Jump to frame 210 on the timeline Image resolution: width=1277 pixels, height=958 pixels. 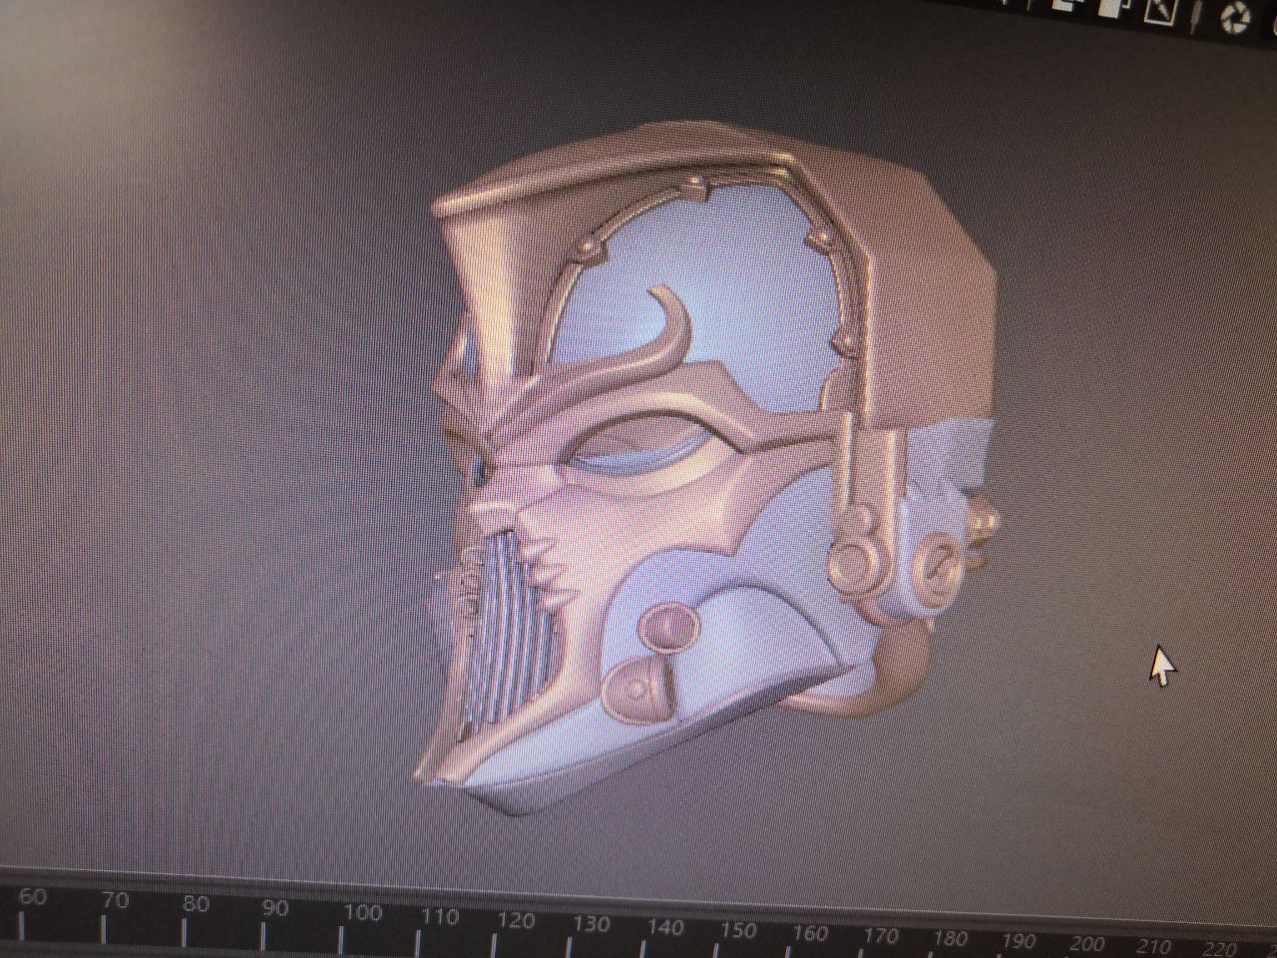(x=1152, y=947)
